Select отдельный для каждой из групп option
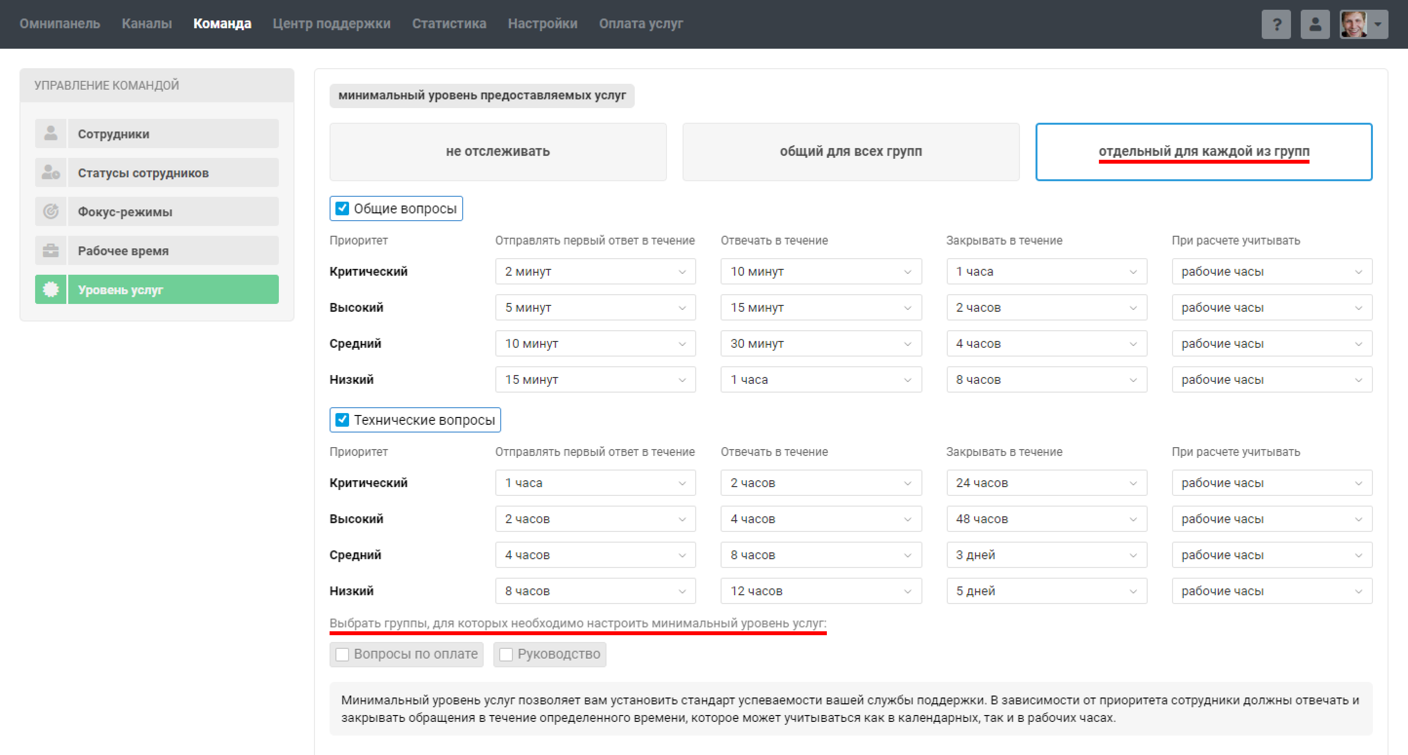Screen dimensions: 1408x755 point(1203,152)
